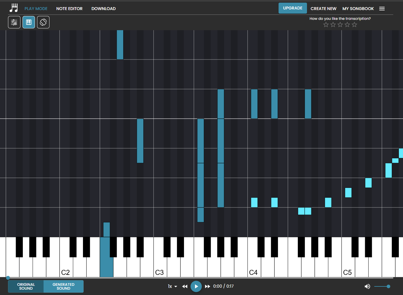Open the Download menu item
The height and width of the screenshot is (295, 403).
coord(103,9)
